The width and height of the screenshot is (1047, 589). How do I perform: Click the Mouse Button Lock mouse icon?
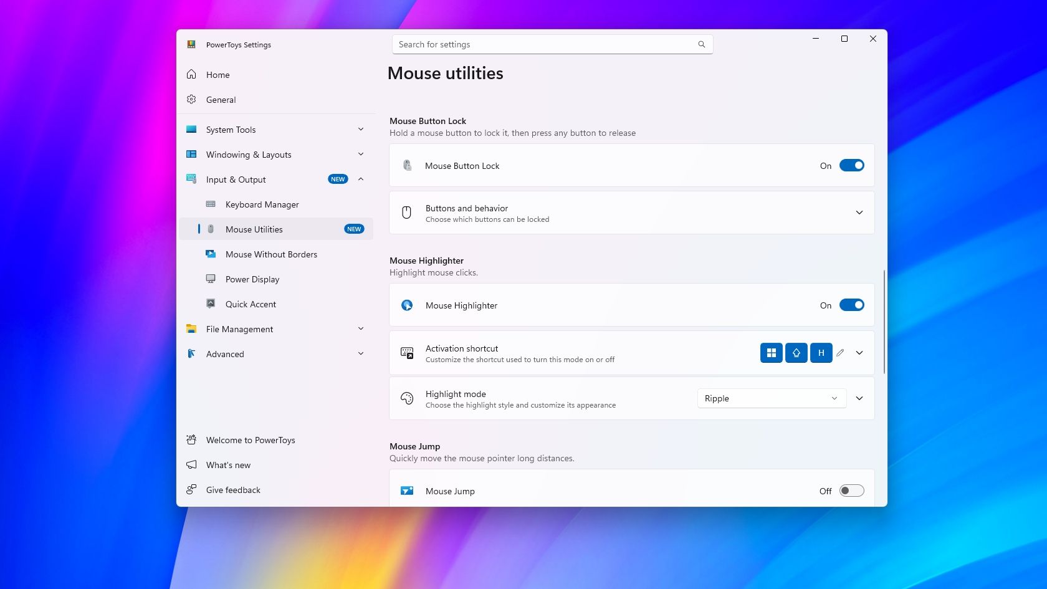[x=407, y=165]
